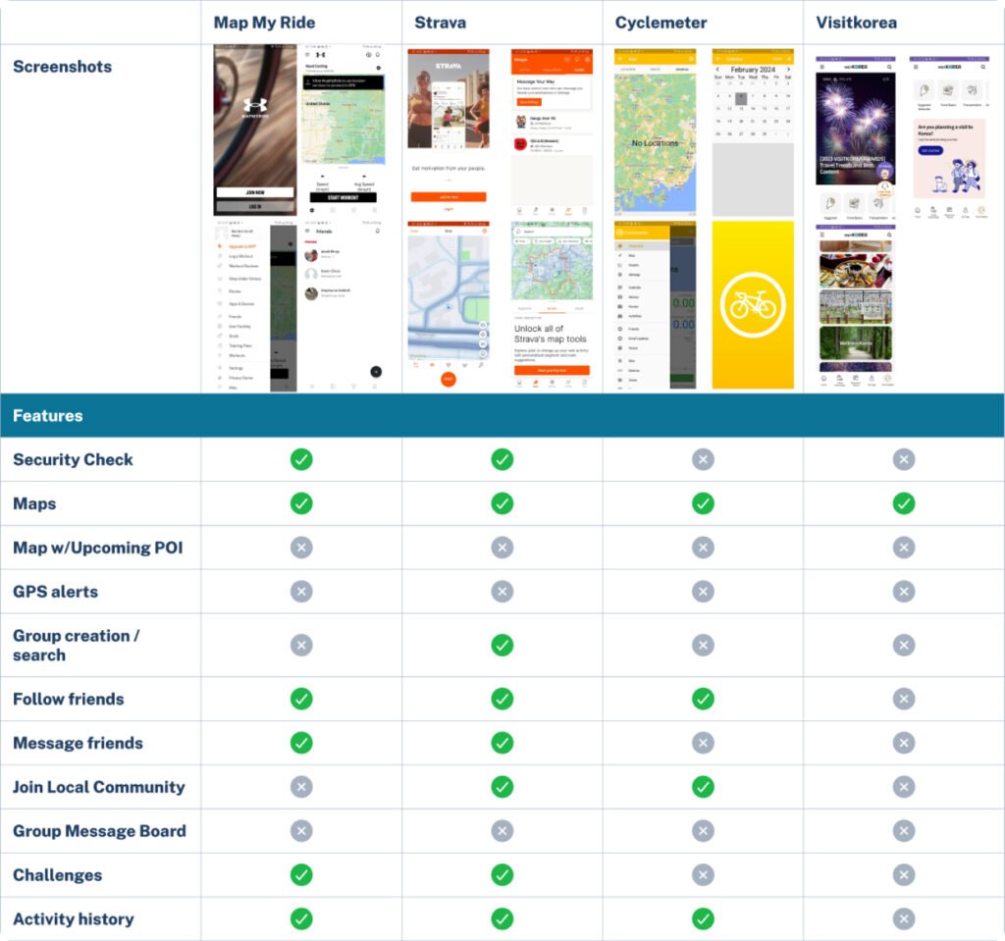
Task: Click the Security Check checkmark under Strava
Action: click(502, 459)
